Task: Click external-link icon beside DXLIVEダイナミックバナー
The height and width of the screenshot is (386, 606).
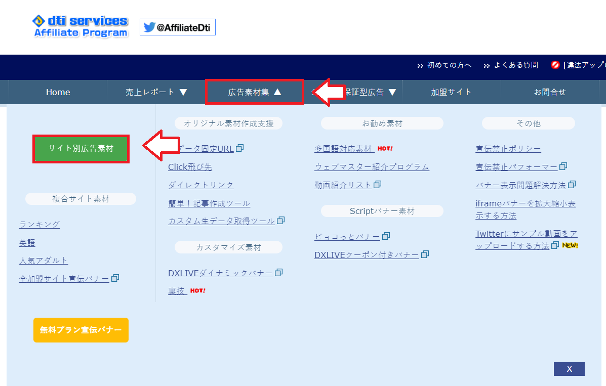Action: [278, 272]
